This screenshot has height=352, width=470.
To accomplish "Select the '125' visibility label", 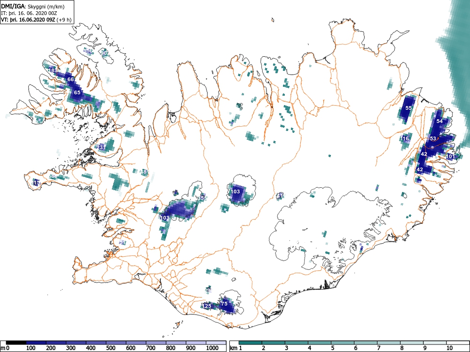I will 207,306.
